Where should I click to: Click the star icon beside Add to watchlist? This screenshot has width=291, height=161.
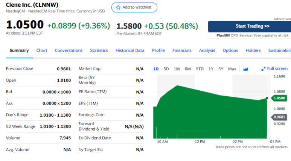point(118,8)
